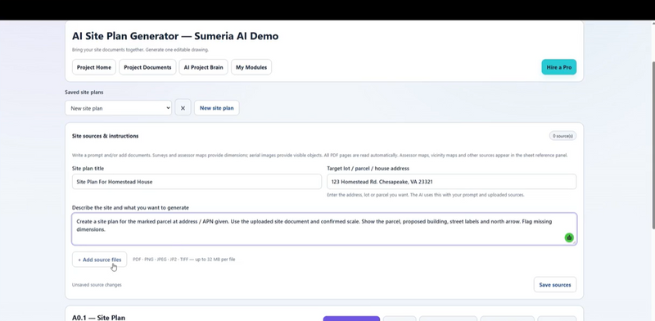
Task: Clear the selected site plan with X
Action: pyautogui.click(x=183, y=108)
